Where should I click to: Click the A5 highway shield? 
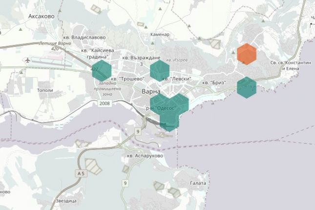80,173
